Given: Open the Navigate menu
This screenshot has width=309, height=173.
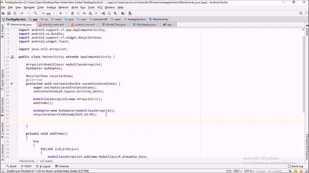Looking at the screenshot, I should [29, 7].
